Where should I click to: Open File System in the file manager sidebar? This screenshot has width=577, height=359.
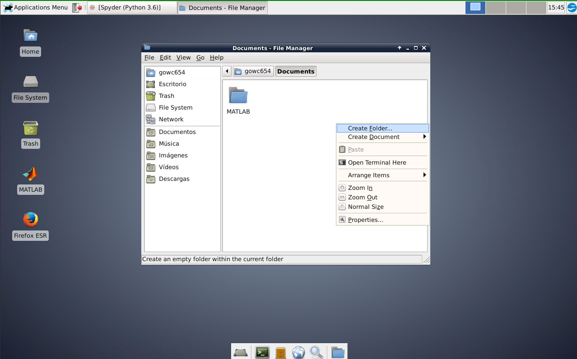pyautogui.click(x=182, y=107)
